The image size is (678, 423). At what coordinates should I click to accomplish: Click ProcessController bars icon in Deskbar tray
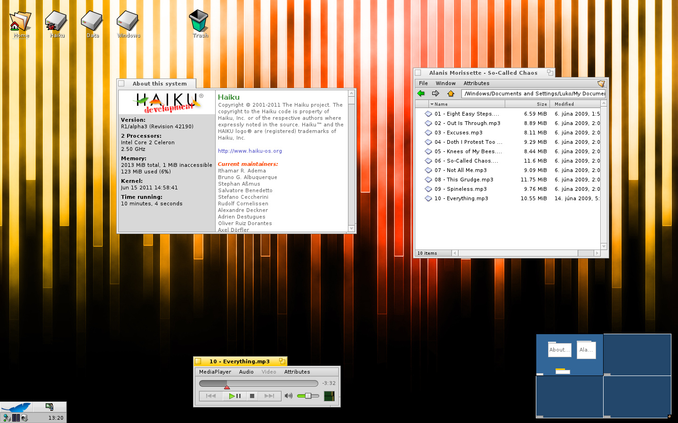click(16, 418)
